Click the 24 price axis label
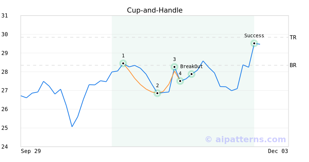The image size is (309, 162). (x=5, y=147)
